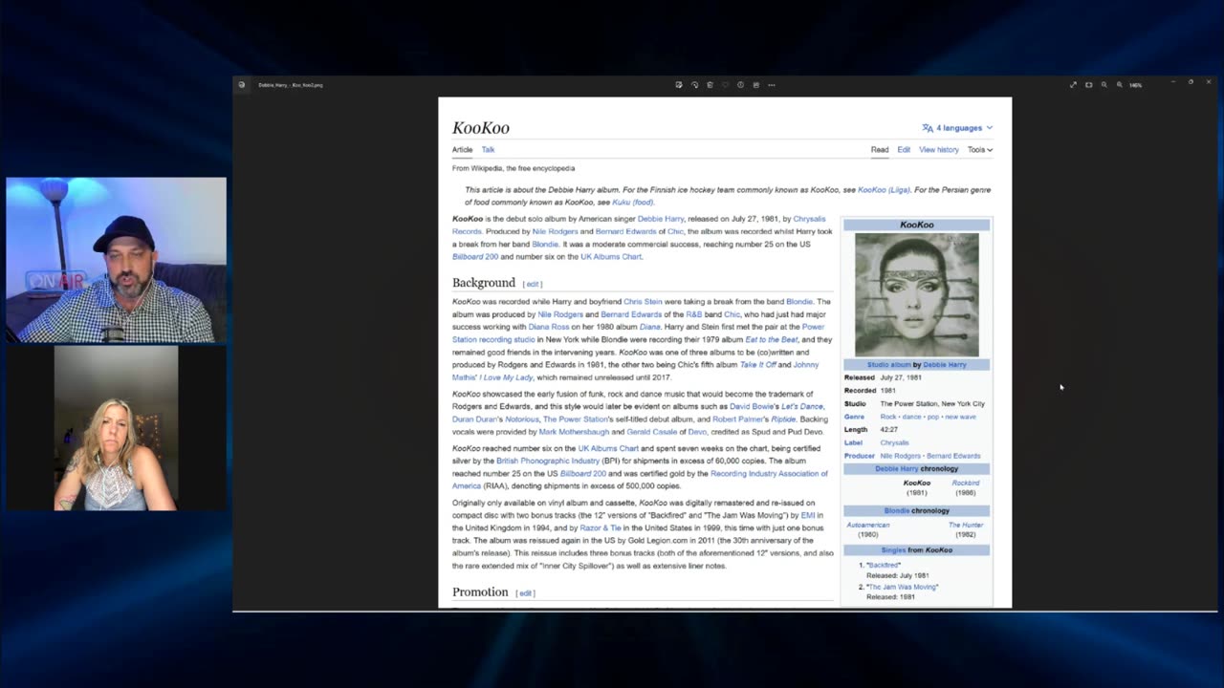This screenshot has height=688, width=1224.
Task: Zoom in with the magnifier plus icon
Action: tap(1119, 85)
